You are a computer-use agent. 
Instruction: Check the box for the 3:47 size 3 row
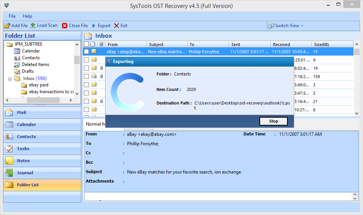[x=86, y=93]
